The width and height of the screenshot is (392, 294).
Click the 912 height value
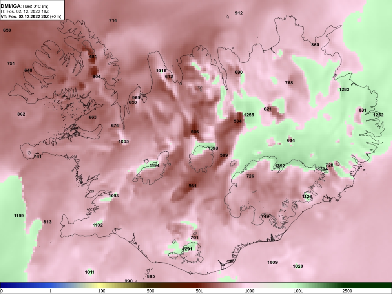point(239,13)
